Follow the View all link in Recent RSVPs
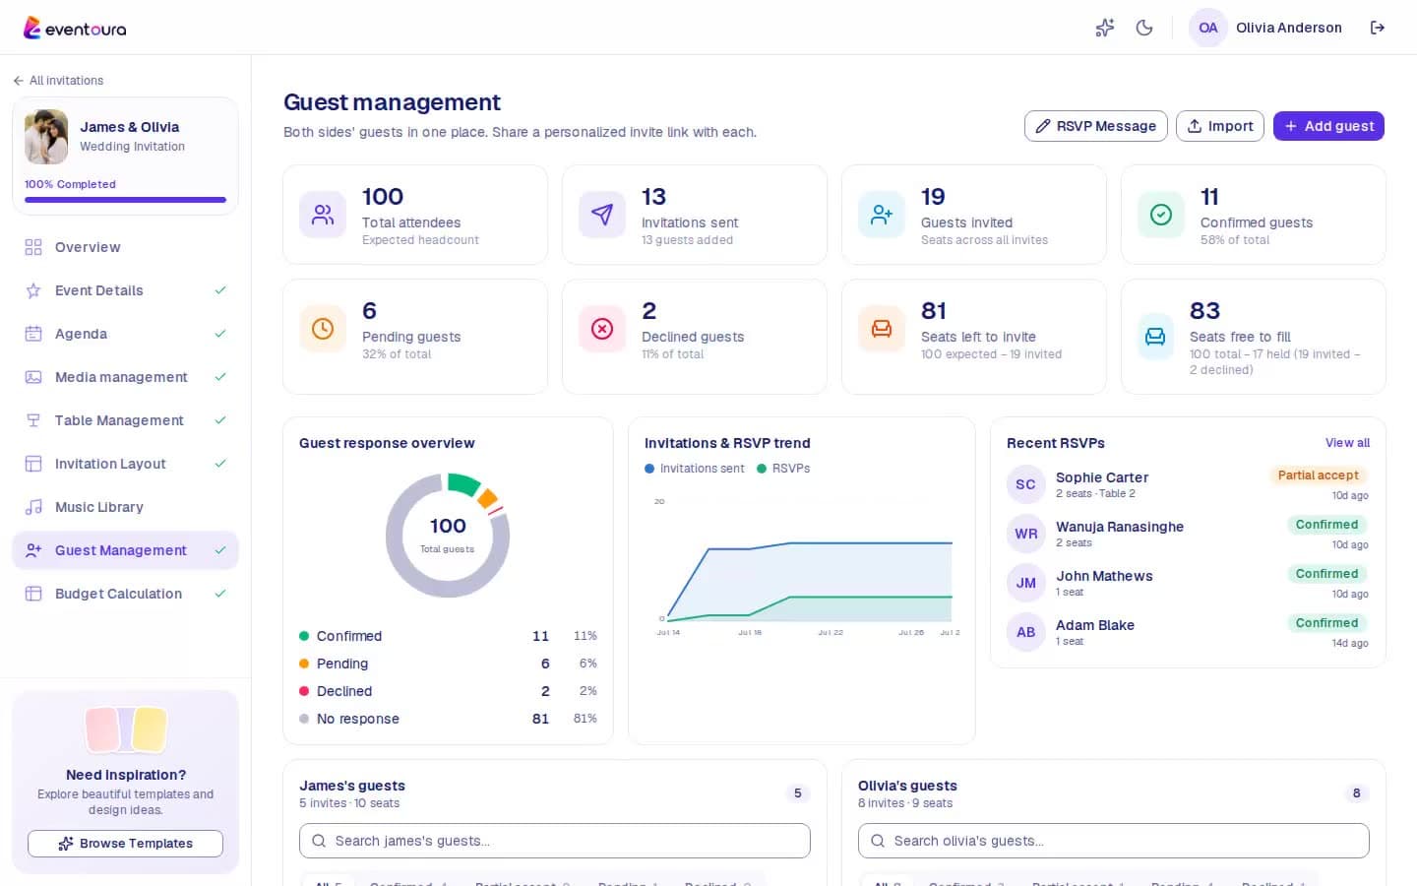 pos(1347,443)
